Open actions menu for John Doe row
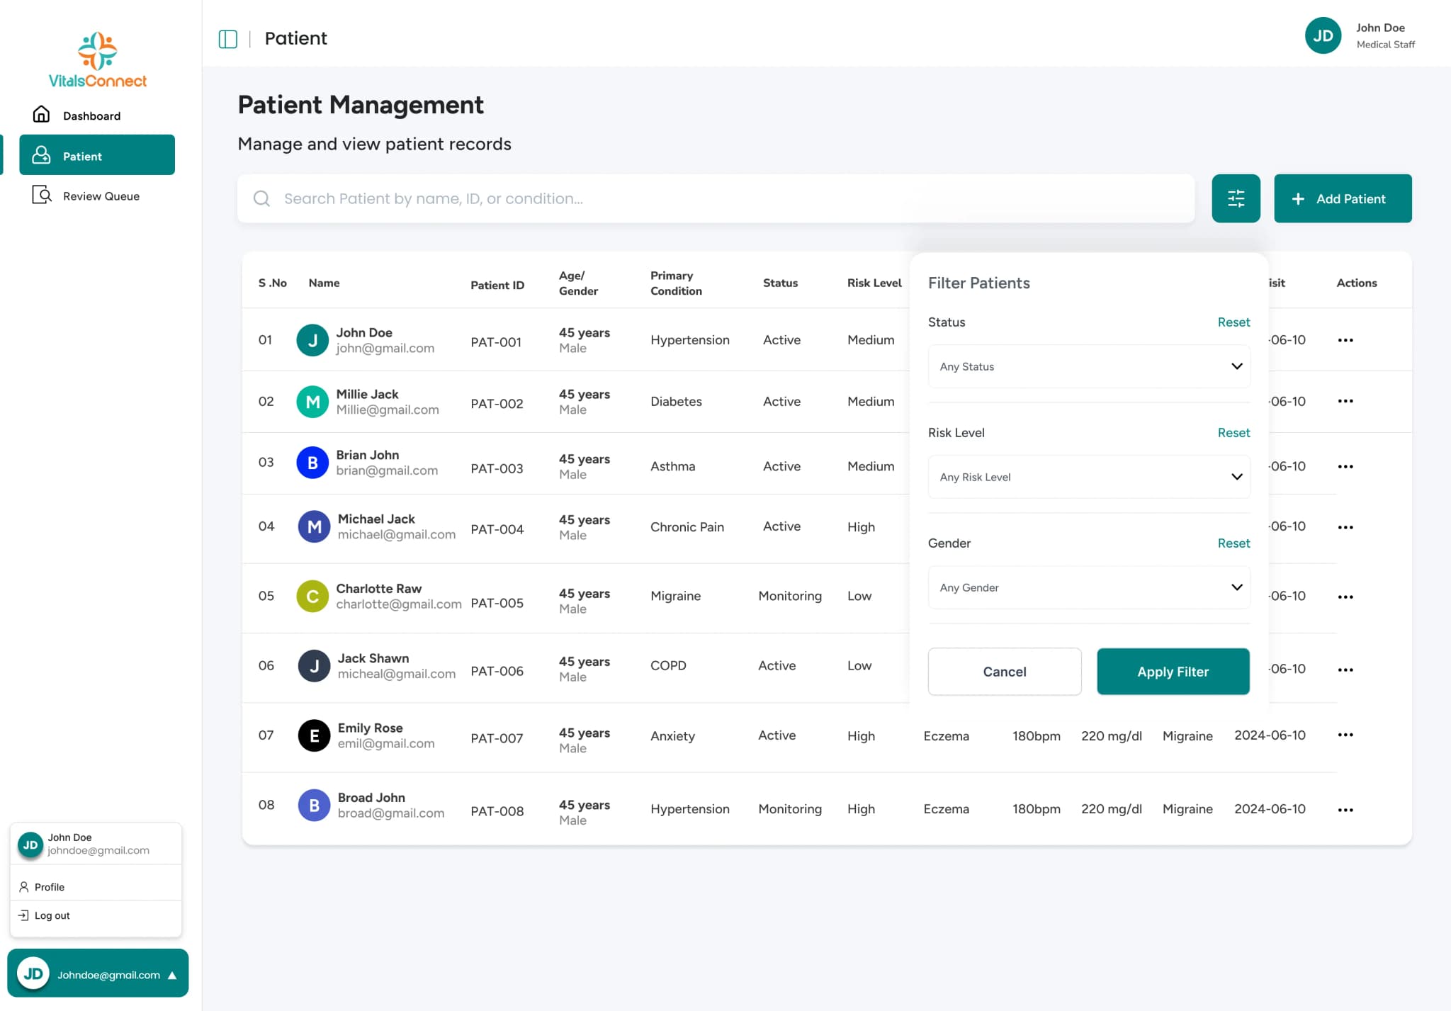Viewport: 1451px width, 1011px height. point(1345,340)
